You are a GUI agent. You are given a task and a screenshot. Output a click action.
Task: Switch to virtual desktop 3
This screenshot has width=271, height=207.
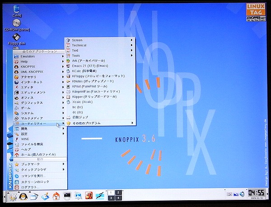pyautogui.click(x=111, y=198)
